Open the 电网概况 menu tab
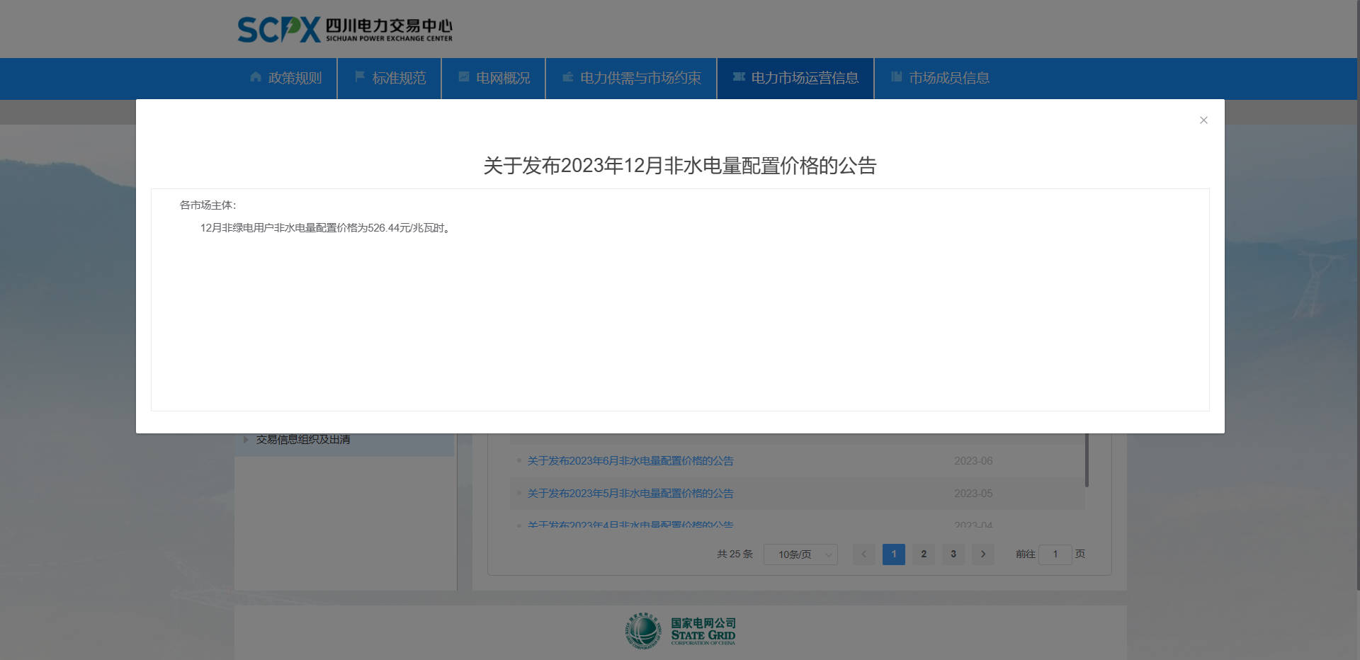1360x660 pixels. tap(494, 78)
